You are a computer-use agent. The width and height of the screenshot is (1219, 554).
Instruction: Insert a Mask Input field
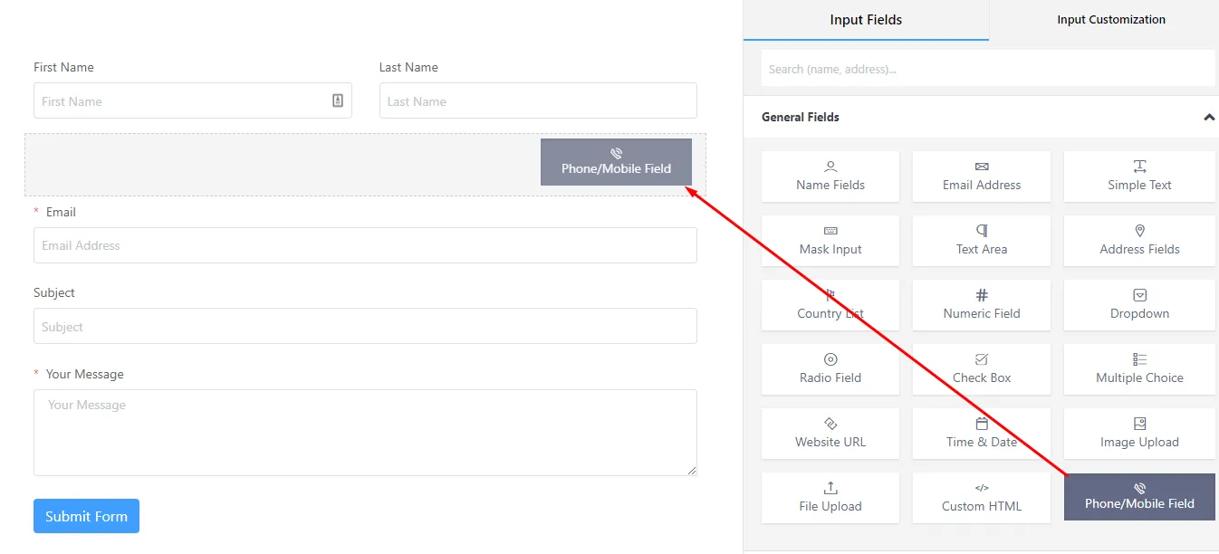pos(830,241)
